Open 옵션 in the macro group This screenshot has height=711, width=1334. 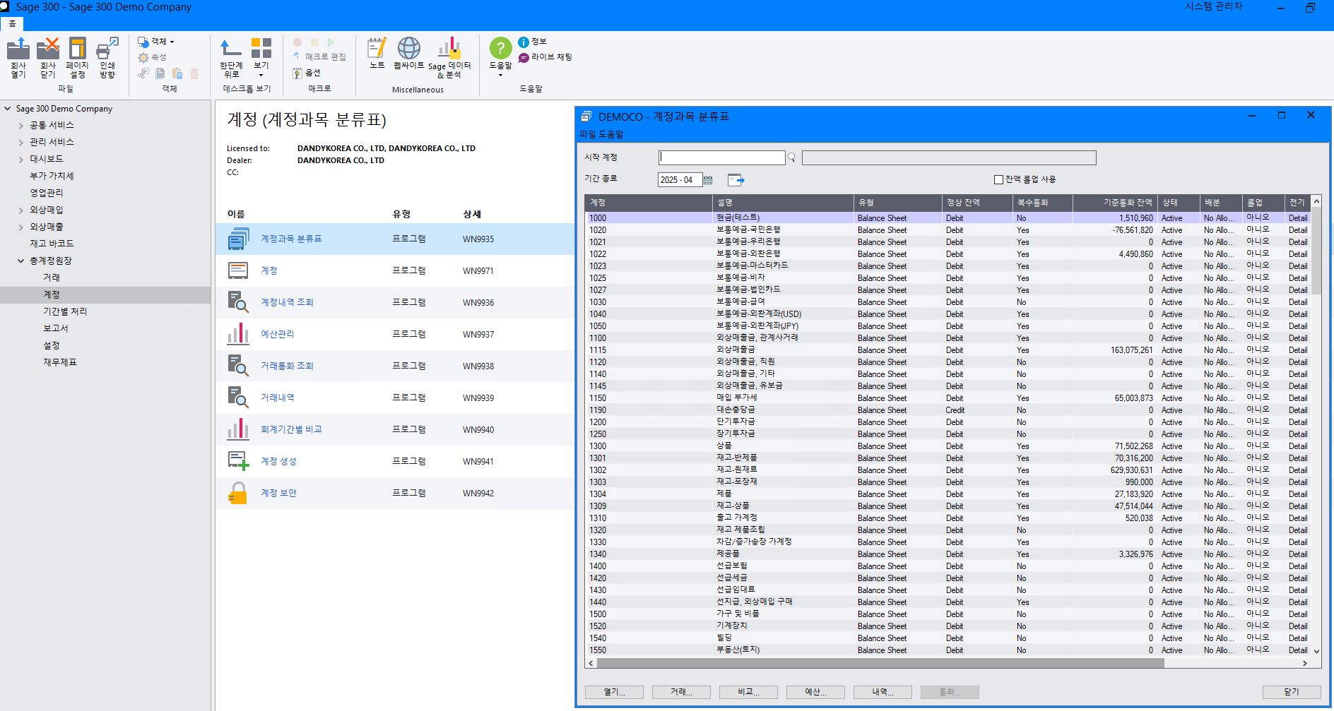(x=307, y=73)
